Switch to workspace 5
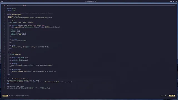Screen dimensions: 178x100 click(12, 1)
